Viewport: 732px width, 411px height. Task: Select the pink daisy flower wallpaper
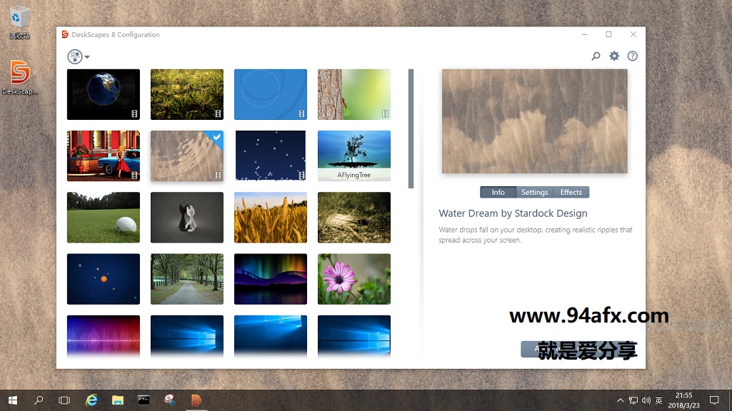pyautogui.click(x=354, y=279)
